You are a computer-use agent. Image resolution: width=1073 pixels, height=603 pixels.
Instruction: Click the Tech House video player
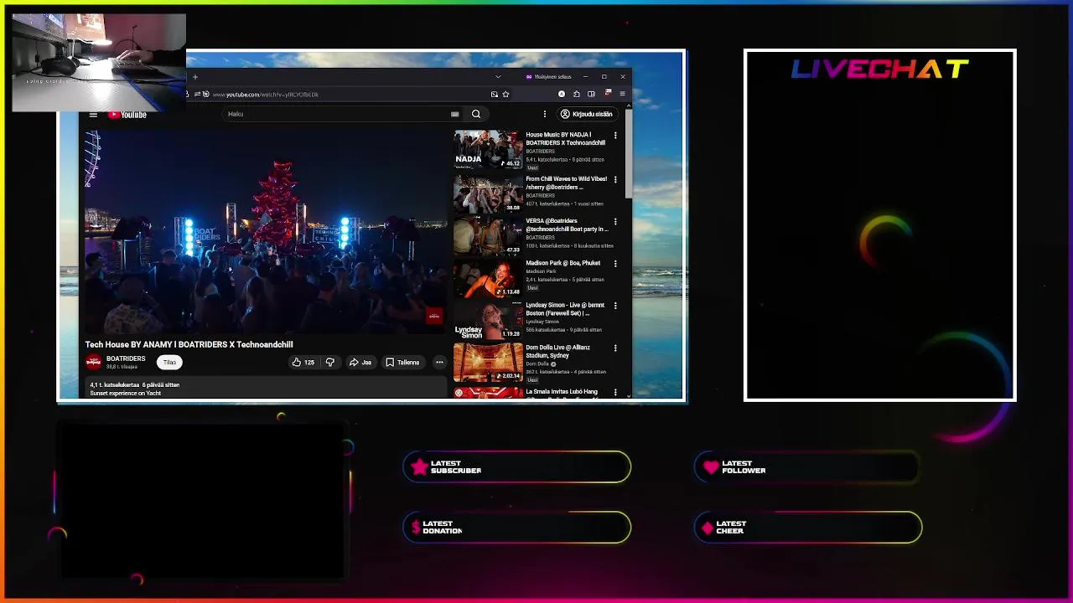tap(265, 232)
